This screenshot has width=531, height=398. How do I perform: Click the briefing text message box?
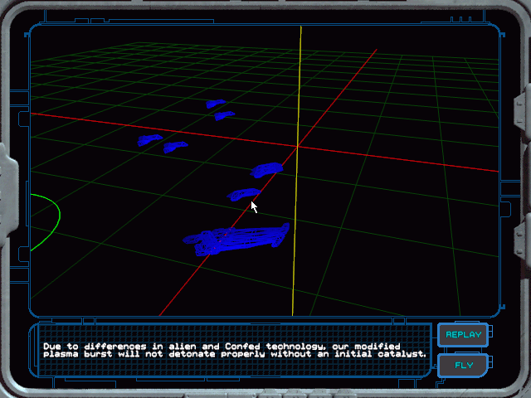(235, 350)
